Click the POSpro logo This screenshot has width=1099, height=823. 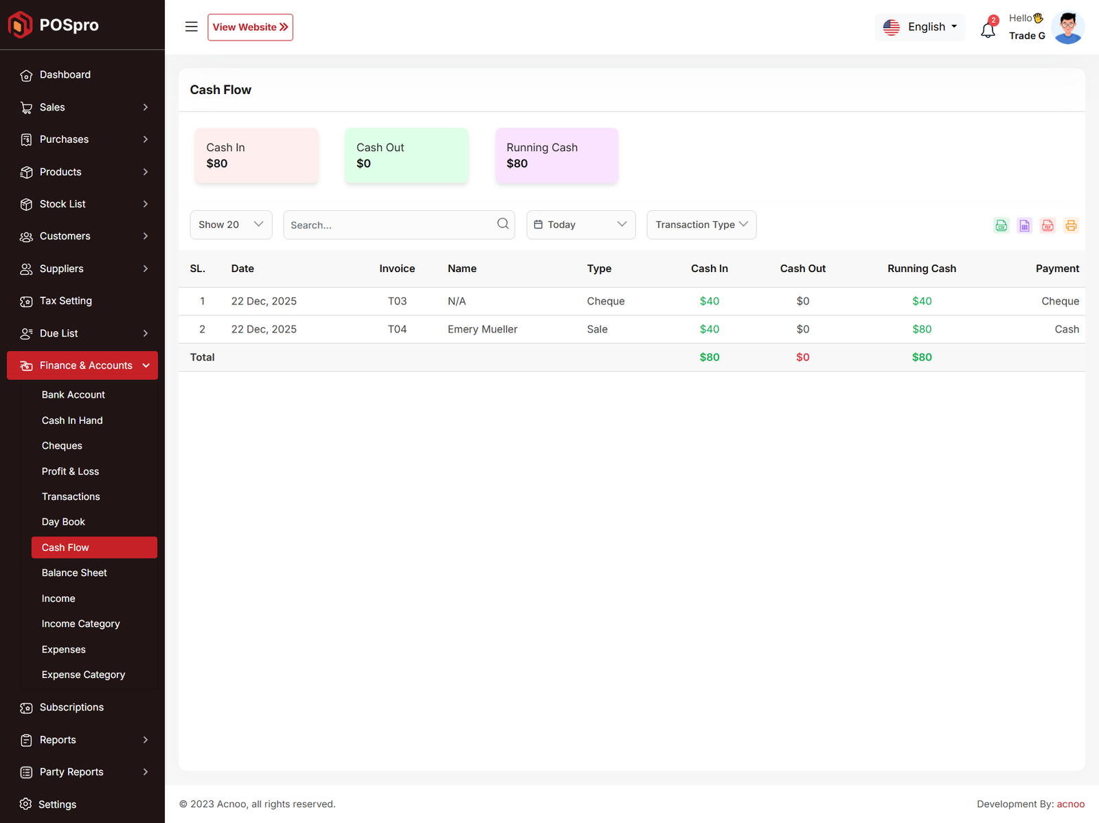pyautogui.click(x=54, y=25)
